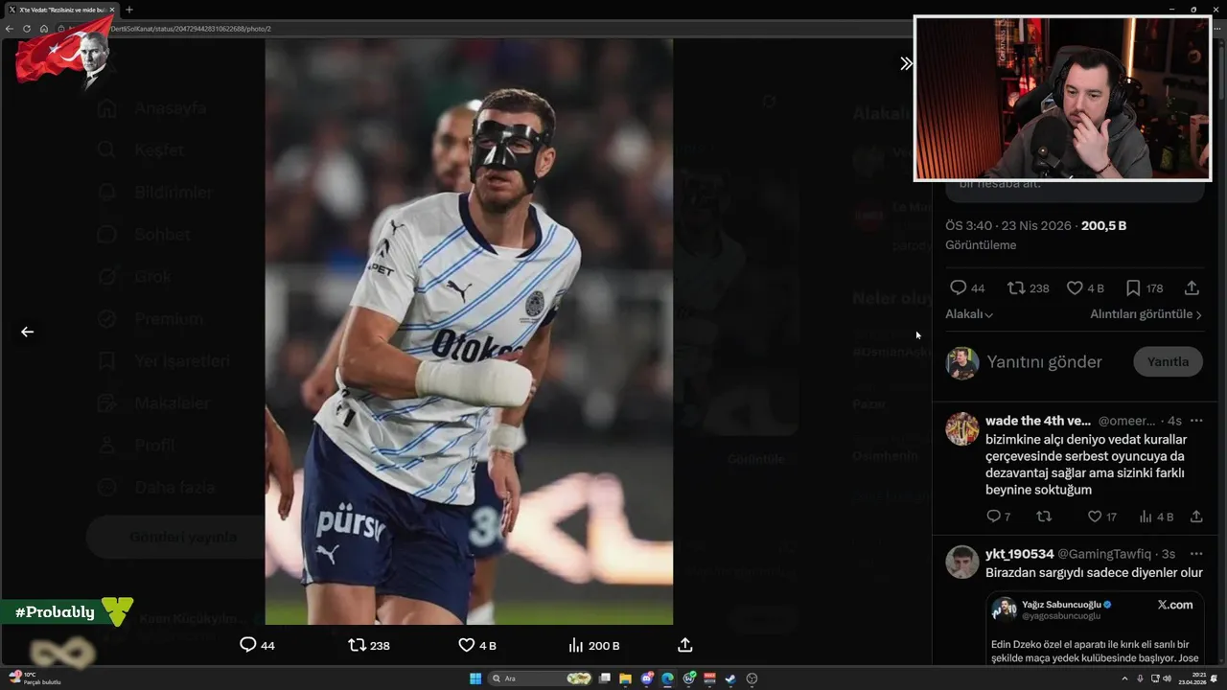Open wade the 4th ve... profile name
Screen dimensions: 1227x690
coord(1038,421)
